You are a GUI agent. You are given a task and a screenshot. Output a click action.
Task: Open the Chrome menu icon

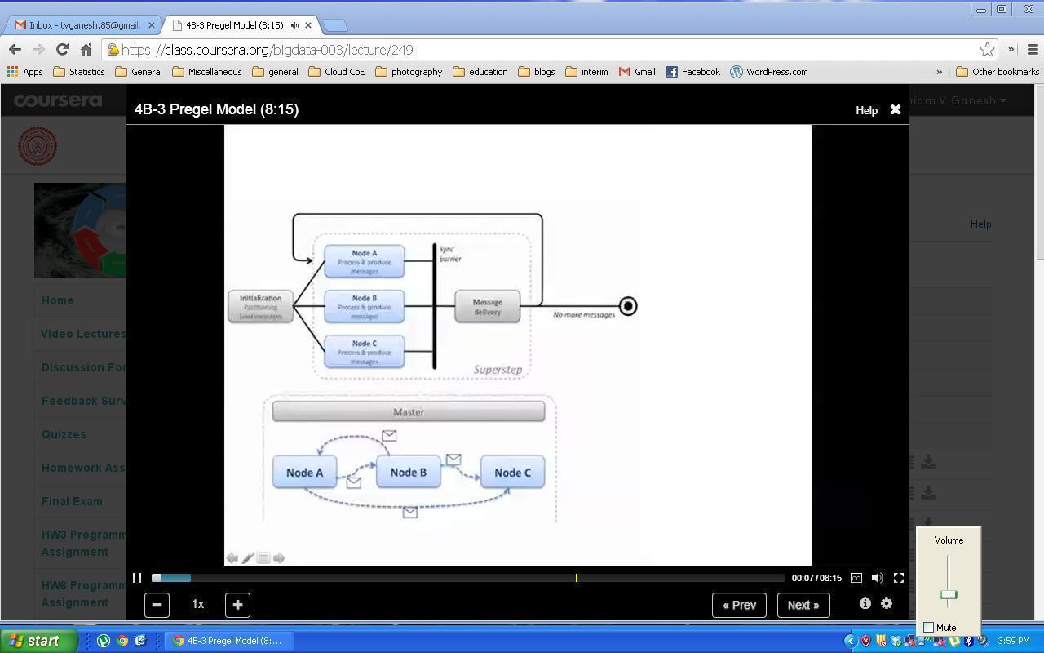tap(1032, 50)
